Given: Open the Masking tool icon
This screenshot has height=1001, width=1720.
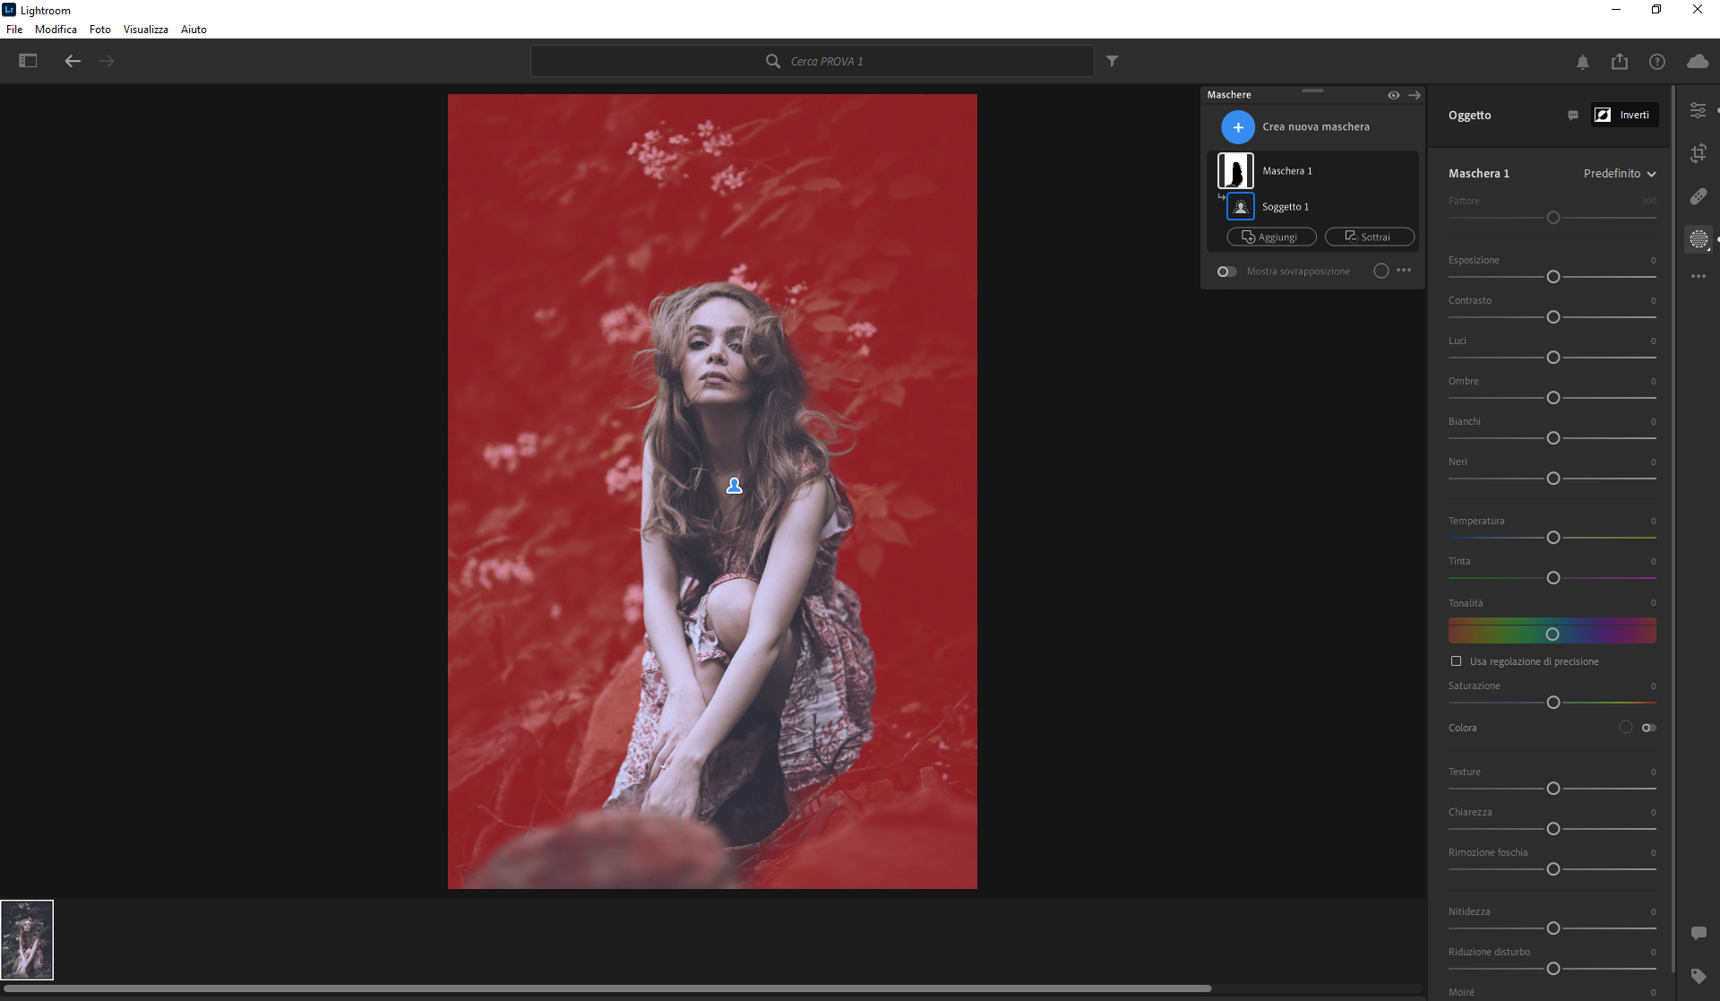Looking at the screenshot, I should 1698,239.
